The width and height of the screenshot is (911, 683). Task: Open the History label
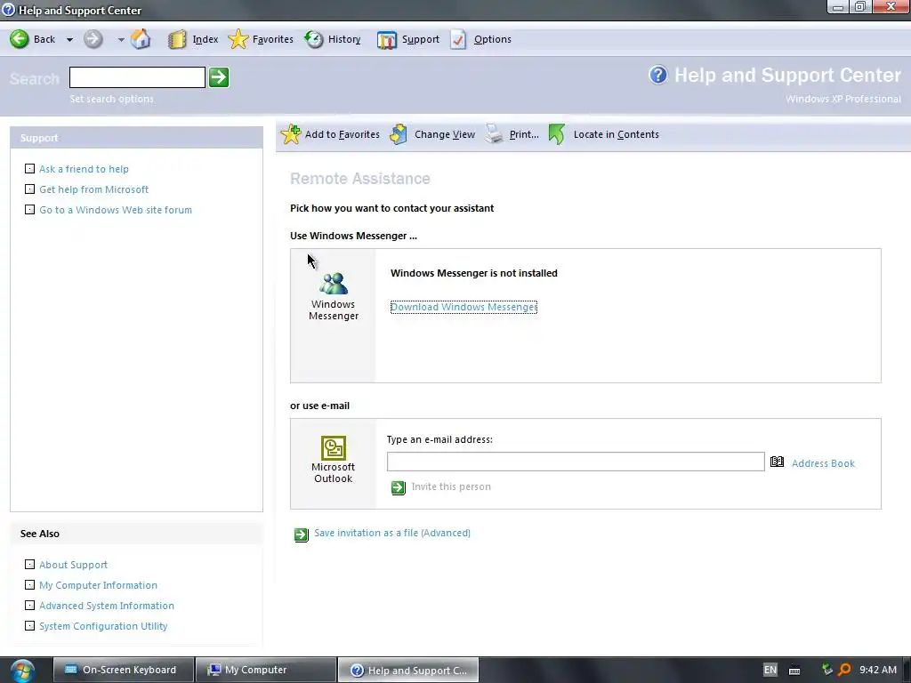click(x=344, y=39)
